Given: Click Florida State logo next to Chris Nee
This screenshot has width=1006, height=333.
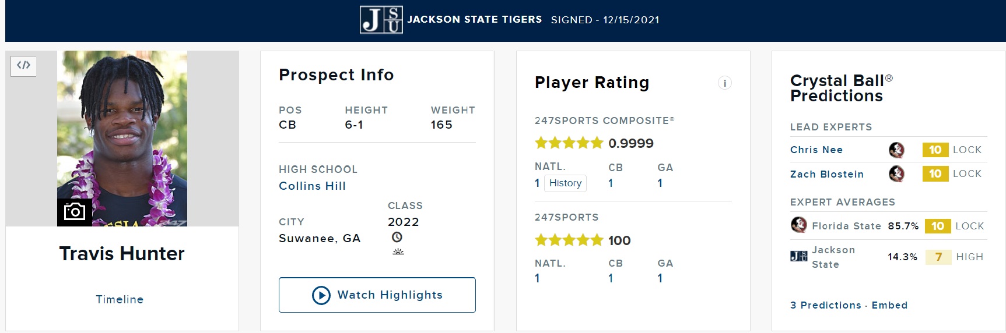Looking at the screenshot, I should (x=896, y=150).
